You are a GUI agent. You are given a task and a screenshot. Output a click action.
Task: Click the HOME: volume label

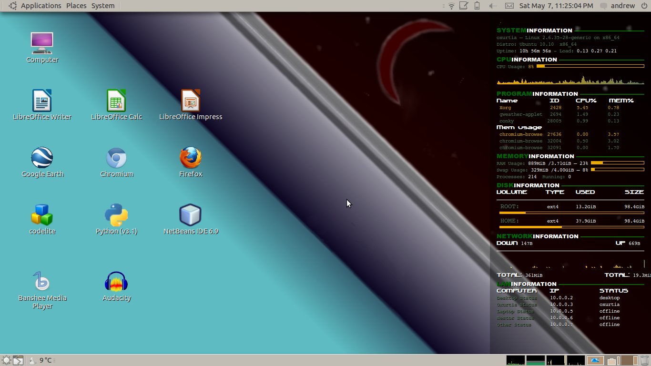509,221
